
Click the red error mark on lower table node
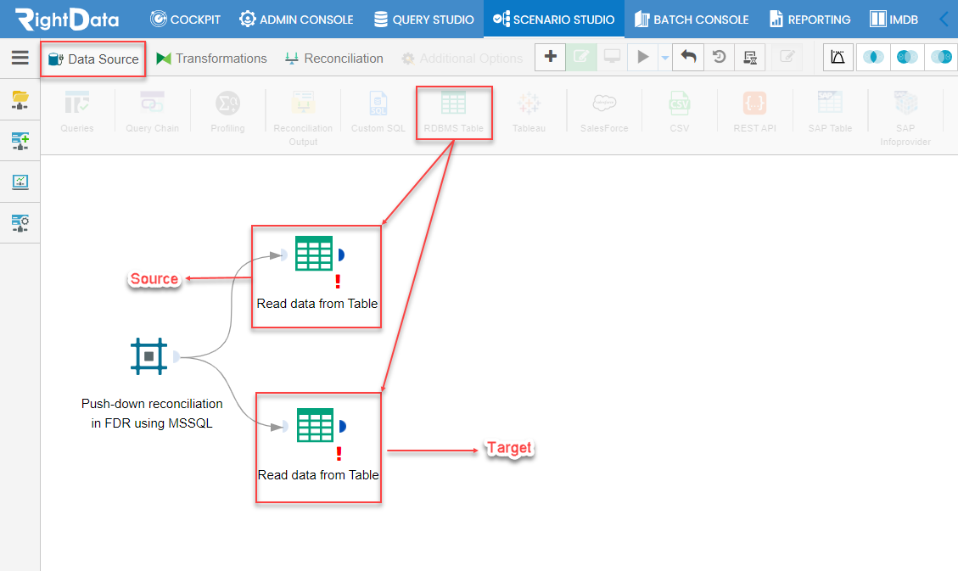[339, 454]
